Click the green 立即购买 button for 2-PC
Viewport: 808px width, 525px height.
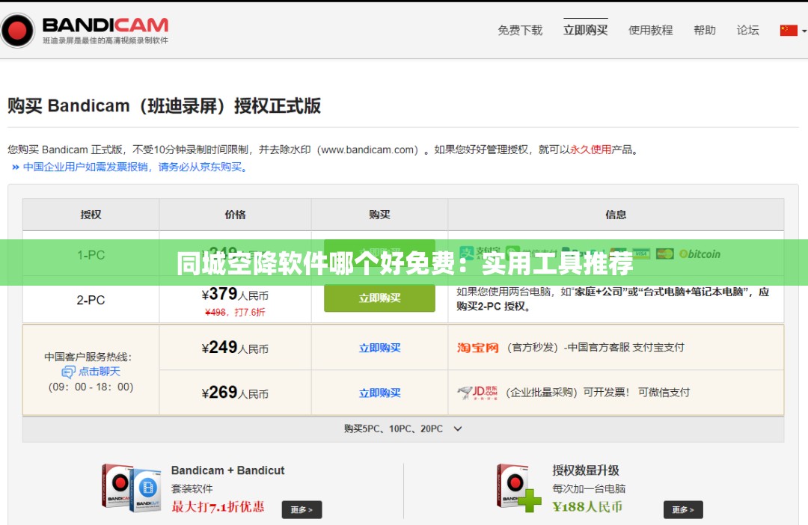coord(379,298)
